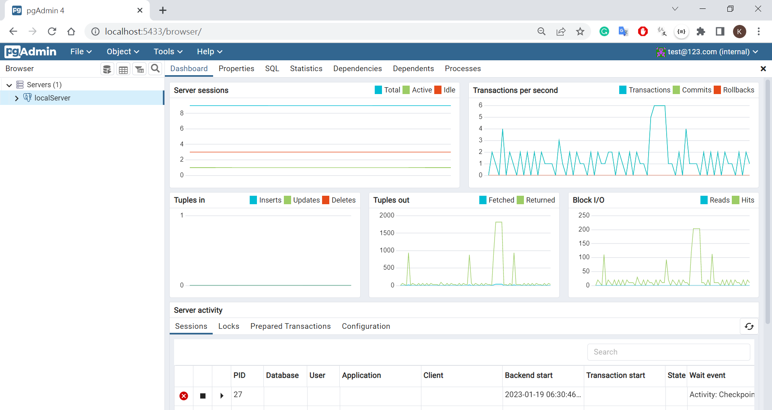772x410 pixels.
Task: Terminate session with PID 27
Action: pyautogui.click(x=184, y=396)
